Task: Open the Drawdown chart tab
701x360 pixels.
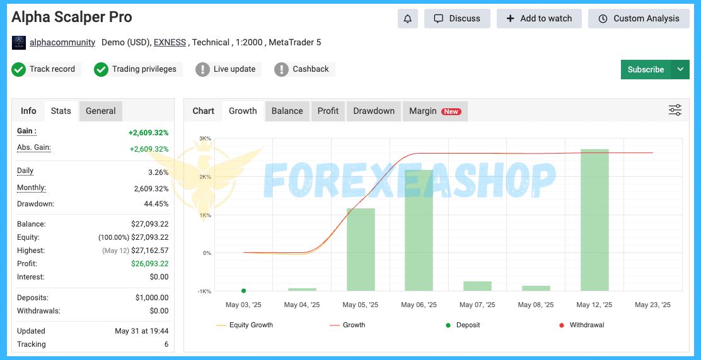Action: click(373, 111)
